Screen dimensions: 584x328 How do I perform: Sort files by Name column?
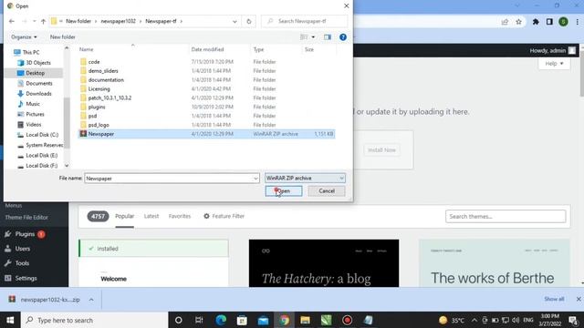coord(86,49)
